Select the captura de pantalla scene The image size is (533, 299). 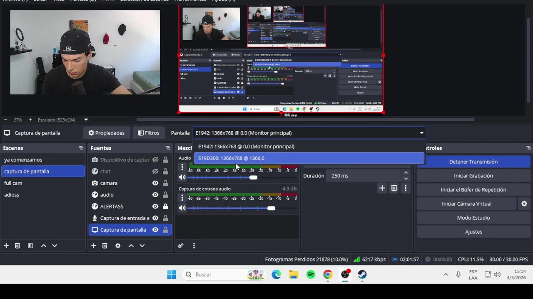pyautogui.click(x=43, y=171)
